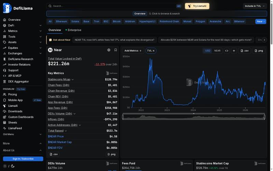Select NEAR chart denomination
The width and height of the screenshot is (273, 171).
(217, 51)
